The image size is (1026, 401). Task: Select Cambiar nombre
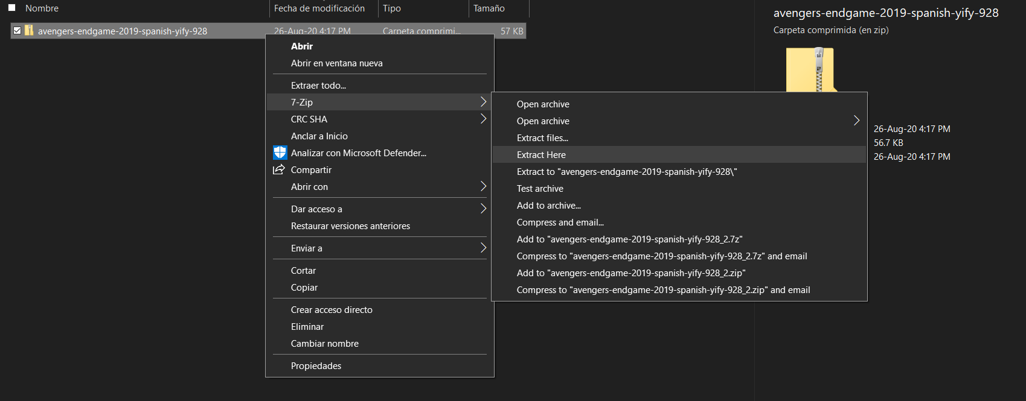point(380,343)
